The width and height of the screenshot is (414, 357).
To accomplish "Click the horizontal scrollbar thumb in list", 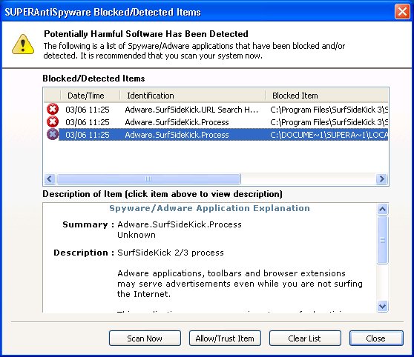I will (x=149, y=178).
